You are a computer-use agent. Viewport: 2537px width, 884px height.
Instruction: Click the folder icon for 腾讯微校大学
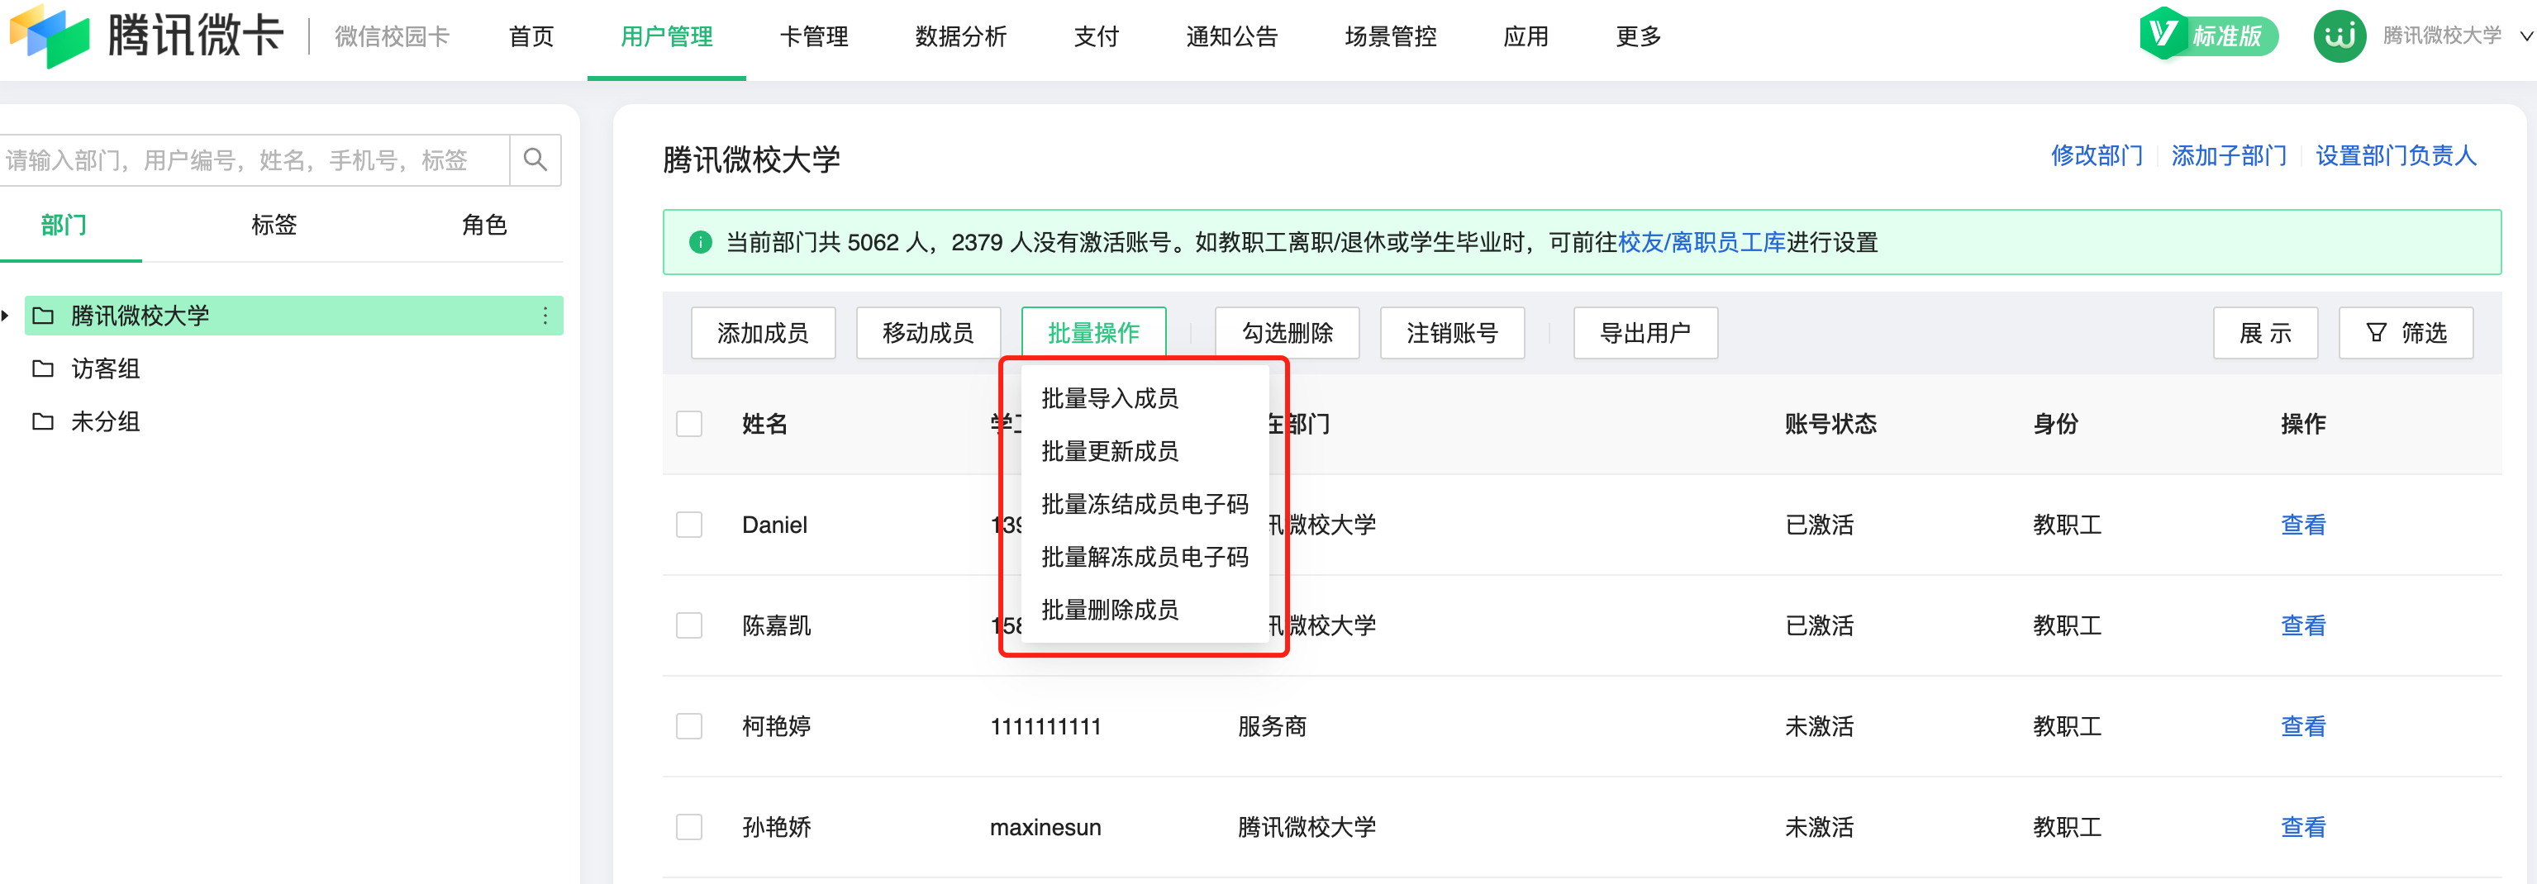[x=42, y=316]
